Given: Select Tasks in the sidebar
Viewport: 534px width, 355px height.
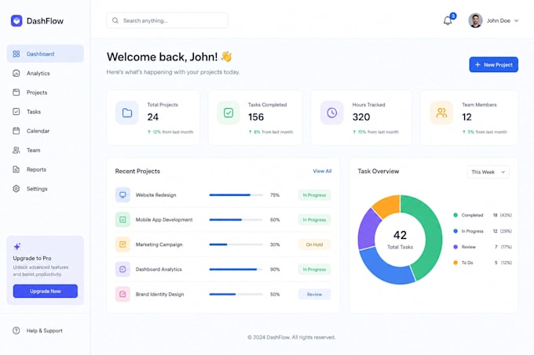Looking at the screenshot, I should [46, 111].
